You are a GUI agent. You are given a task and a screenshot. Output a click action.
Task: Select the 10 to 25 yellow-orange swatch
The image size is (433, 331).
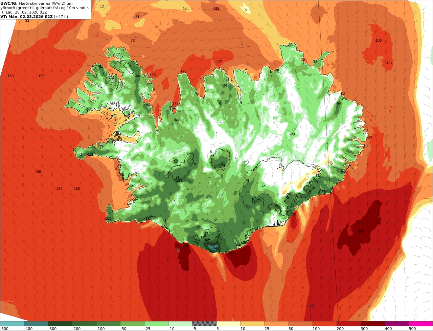pos(252,324)
